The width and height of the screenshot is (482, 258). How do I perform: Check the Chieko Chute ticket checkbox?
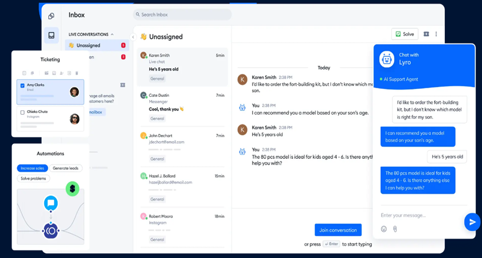(x=22, y=112)
